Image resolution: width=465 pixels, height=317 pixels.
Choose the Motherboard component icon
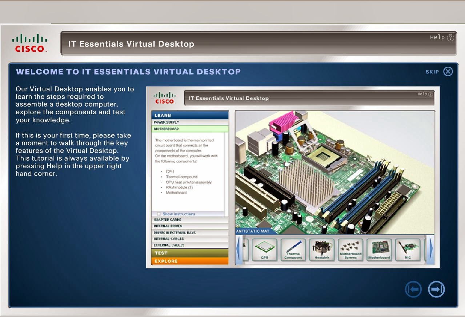(x=379, y=250)
